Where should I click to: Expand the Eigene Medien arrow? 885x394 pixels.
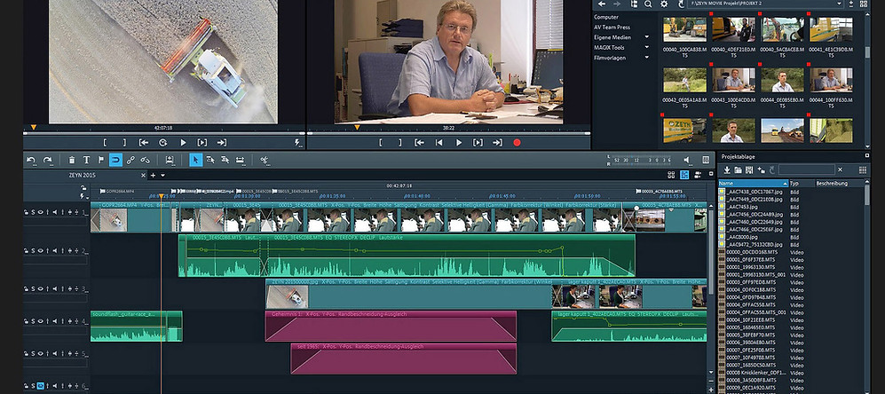click(647, 37)
